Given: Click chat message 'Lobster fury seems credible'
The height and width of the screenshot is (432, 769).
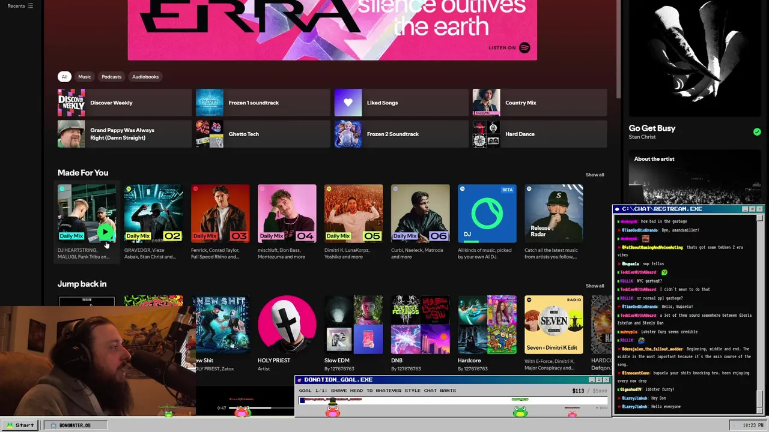Looking at the screenshot, I should coord(669,332).
